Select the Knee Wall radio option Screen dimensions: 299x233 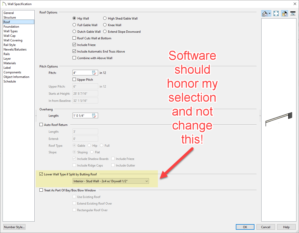point(105,25)
